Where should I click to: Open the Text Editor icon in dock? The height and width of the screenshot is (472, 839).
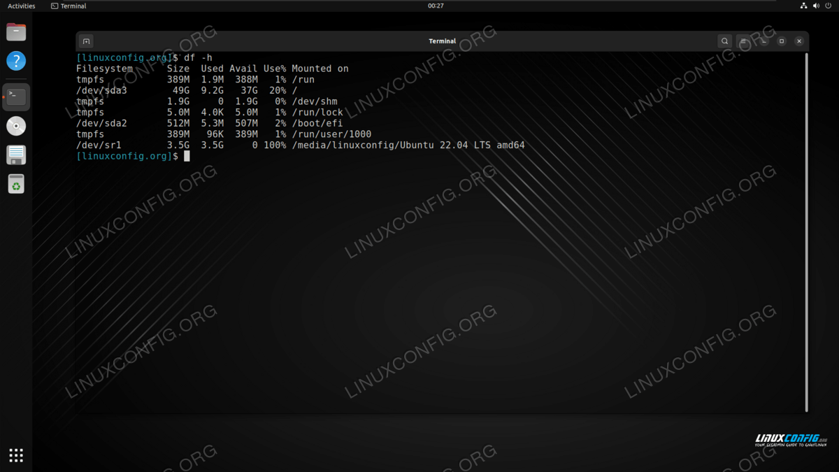coord(16,155)
